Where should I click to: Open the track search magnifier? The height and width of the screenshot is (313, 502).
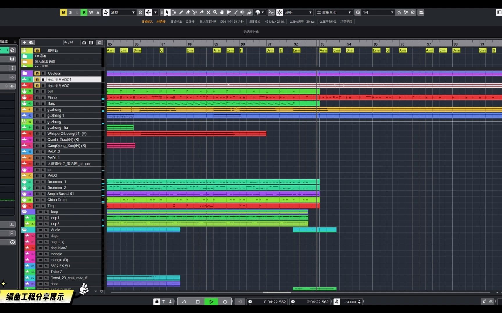tap(99, 43)
